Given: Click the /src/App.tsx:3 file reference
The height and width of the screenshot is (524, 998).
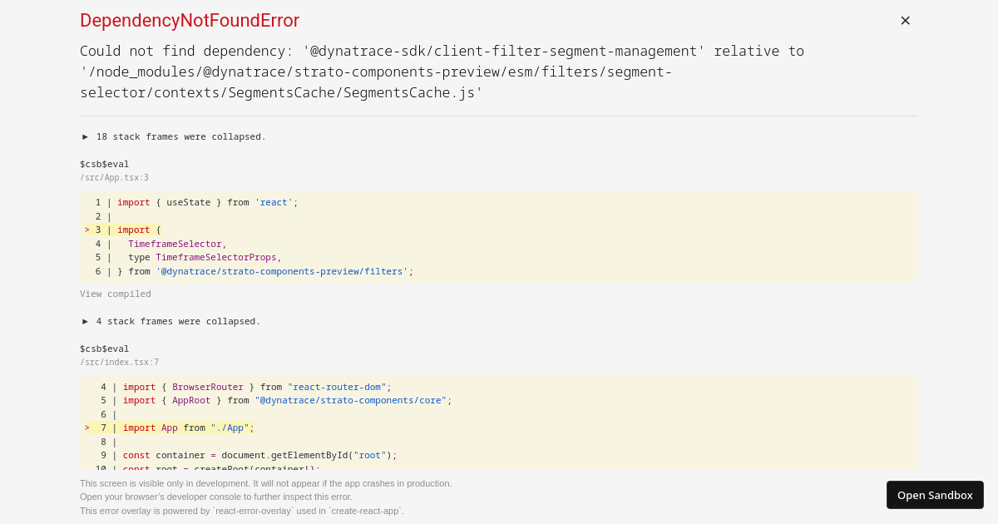Looking at the screenshot, I should 114,177.
